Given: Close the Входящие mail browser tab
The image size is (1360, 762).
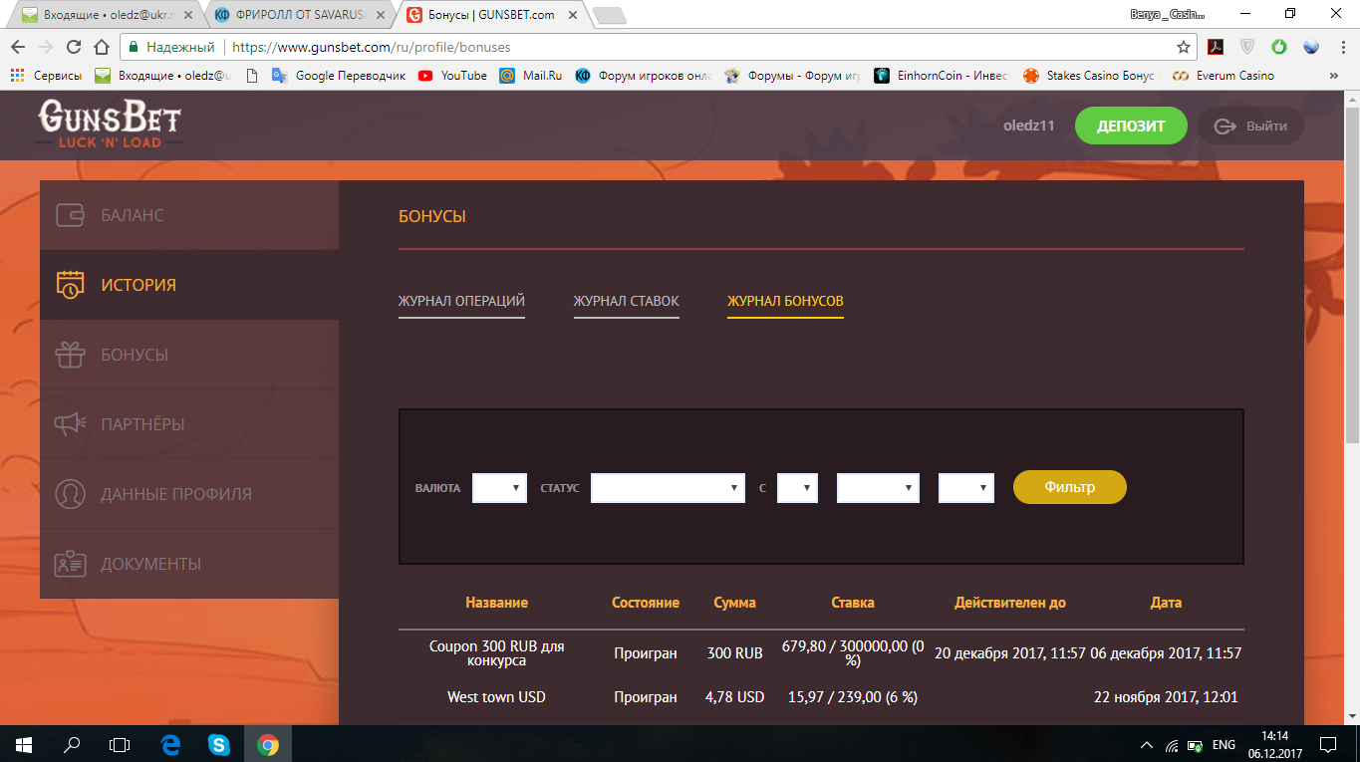Looking at the screenshot, I should pos(188,15).
